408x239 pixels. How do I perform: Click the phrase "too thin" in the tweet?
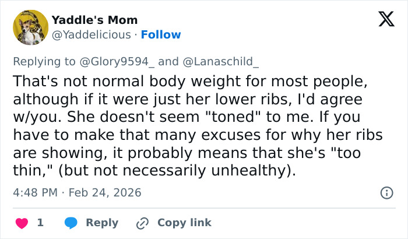click(338, 154)
